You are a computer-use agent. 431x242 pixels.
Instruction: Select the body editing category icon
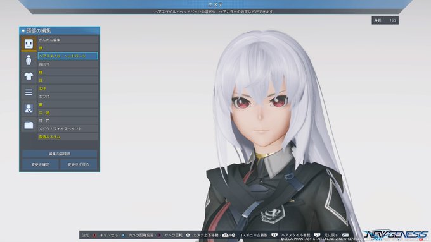tap(29, 60)
